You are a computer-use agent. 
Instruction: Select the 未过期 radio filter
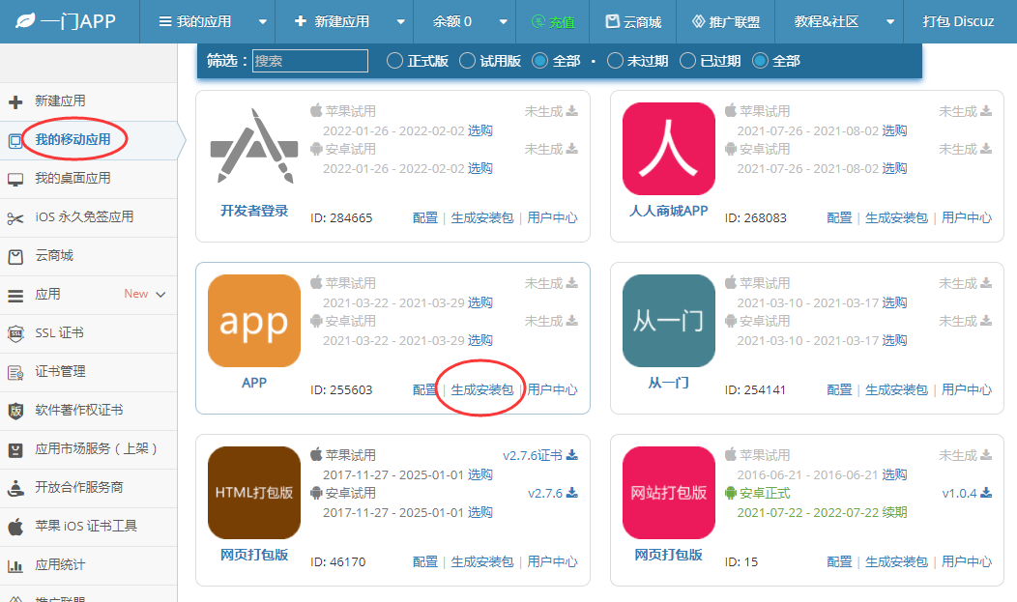tap(615, 61)
